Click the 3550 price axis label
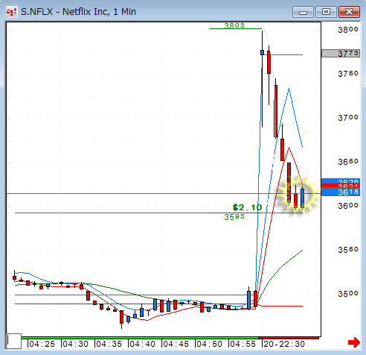Viewport: 366px width, 355px height. [x=348, y=250]
